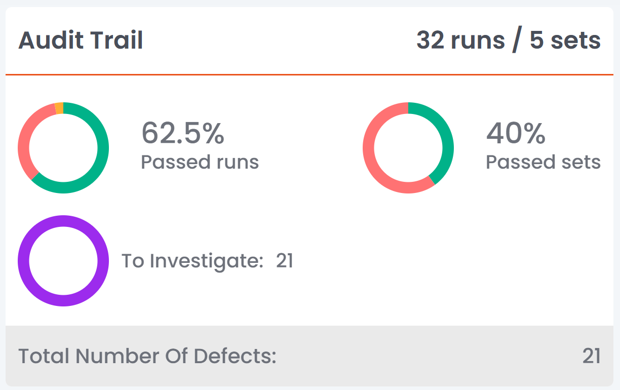The width and height of the screenshot is (620, 390).
Task: Click the orange divider under the header
Action: click(x=309, y=75)
